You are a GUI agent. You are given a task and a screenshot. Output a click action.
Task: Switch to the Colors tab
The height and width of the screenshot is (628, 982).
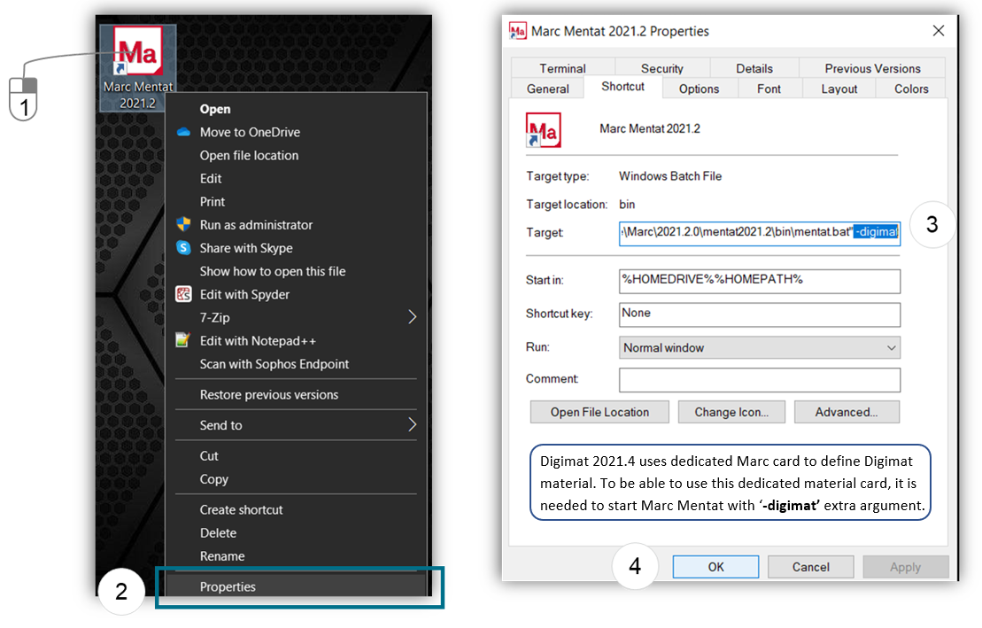[910, 89]
